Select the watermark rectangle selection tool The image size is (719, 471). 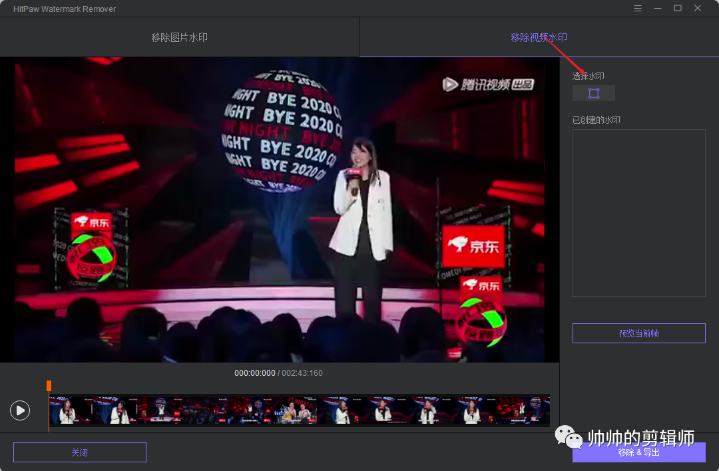(593, 93)
